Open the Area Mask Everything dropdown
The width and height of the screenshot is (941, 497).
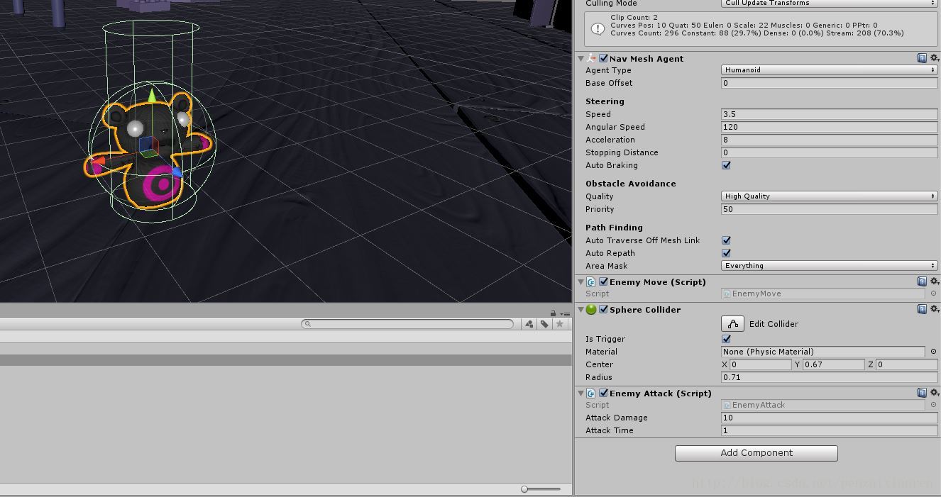click(x=830, y=266)
